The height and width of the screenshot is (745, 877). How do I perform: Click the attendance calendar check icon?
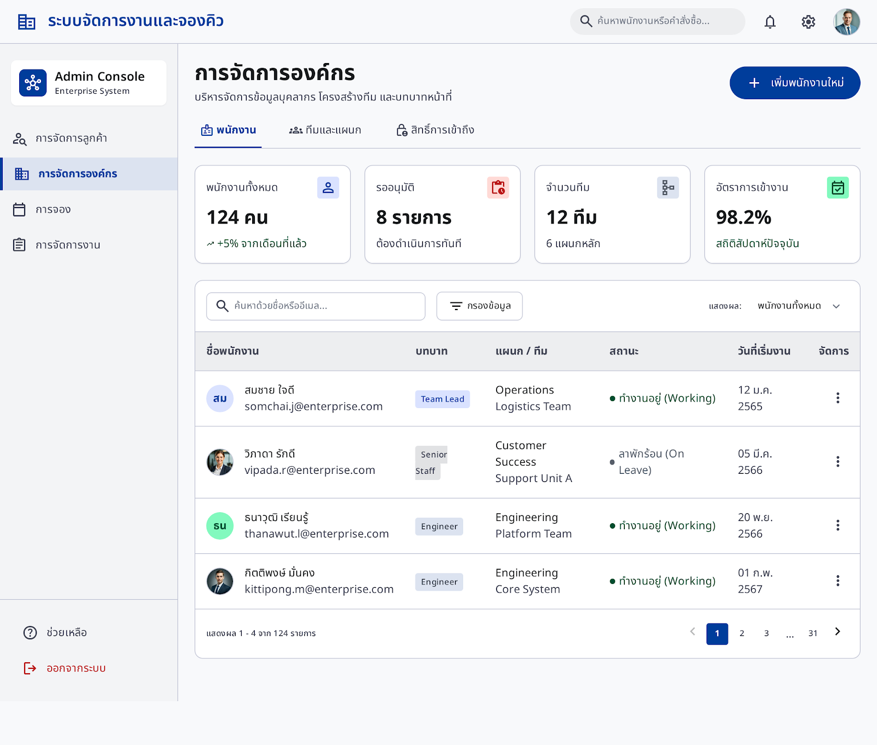click(838, 188)
